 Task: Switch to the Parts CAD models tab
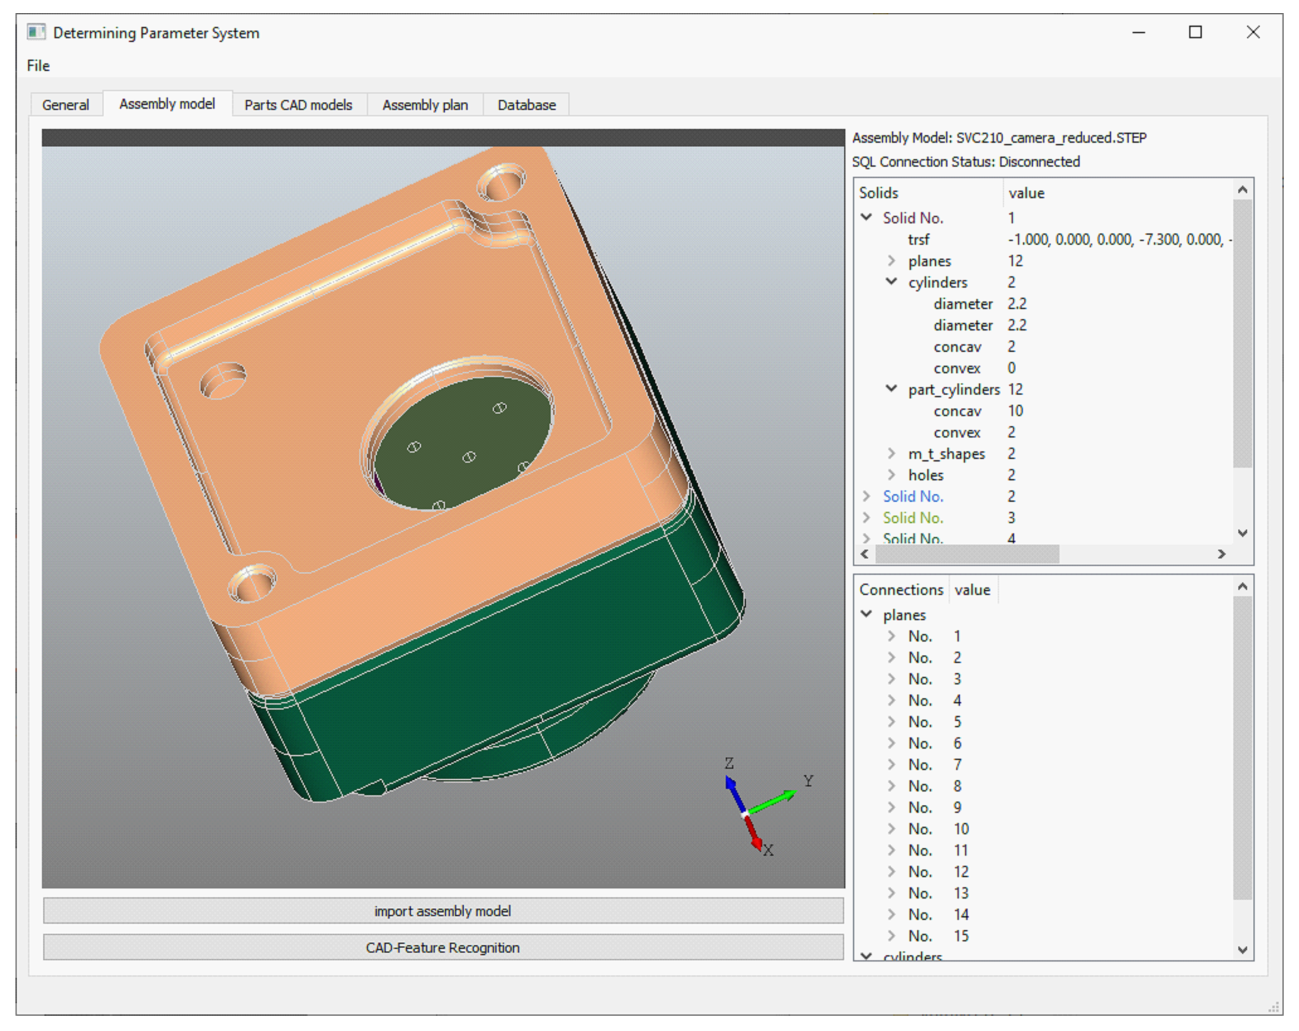298,105
